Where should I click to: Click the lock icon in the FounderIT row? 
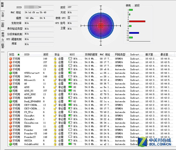click(55, 137)
